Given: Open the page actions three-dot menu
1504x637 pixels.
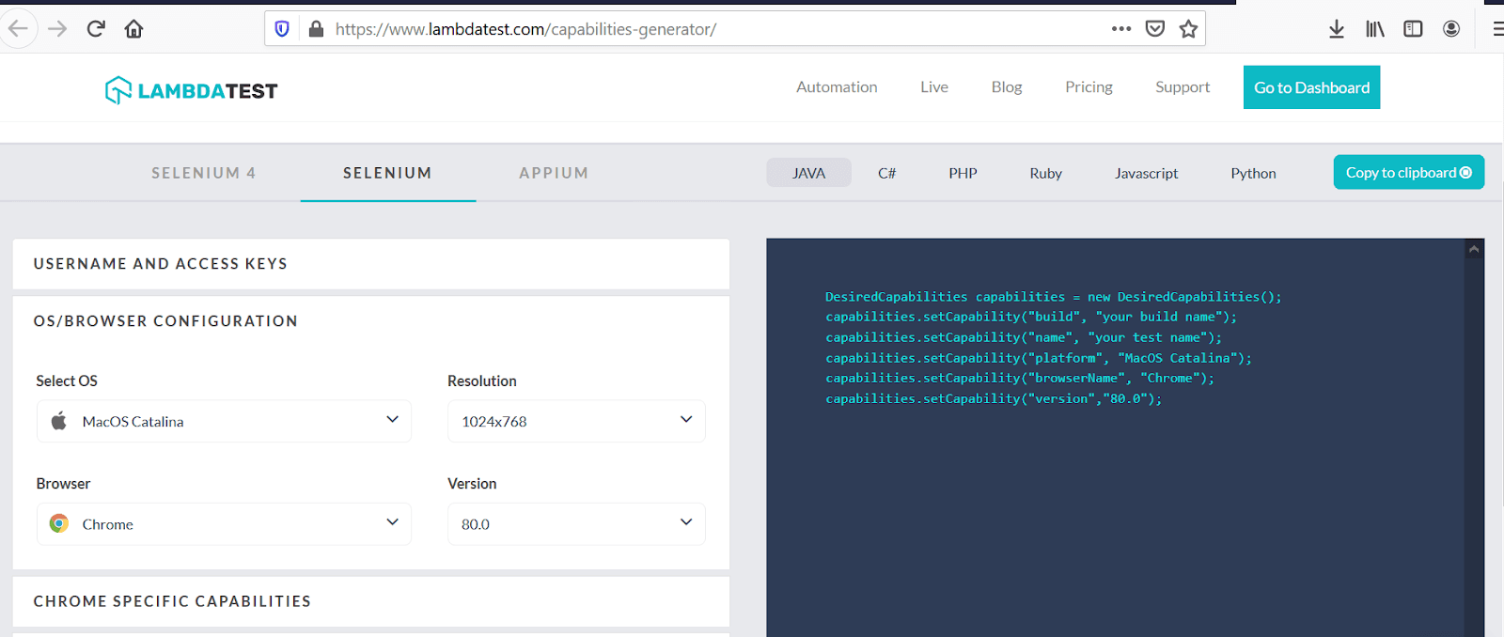Looking at the screenshot, I should click(1120, 28).
